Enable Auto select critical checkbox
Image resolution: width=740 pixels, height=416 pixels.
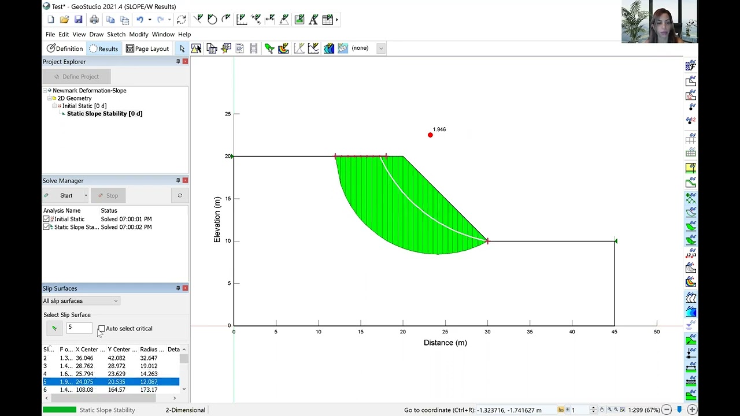(102, 329)
